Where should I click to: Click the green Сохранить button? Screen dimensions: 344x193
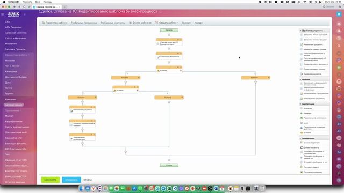[x=50, y=180]
